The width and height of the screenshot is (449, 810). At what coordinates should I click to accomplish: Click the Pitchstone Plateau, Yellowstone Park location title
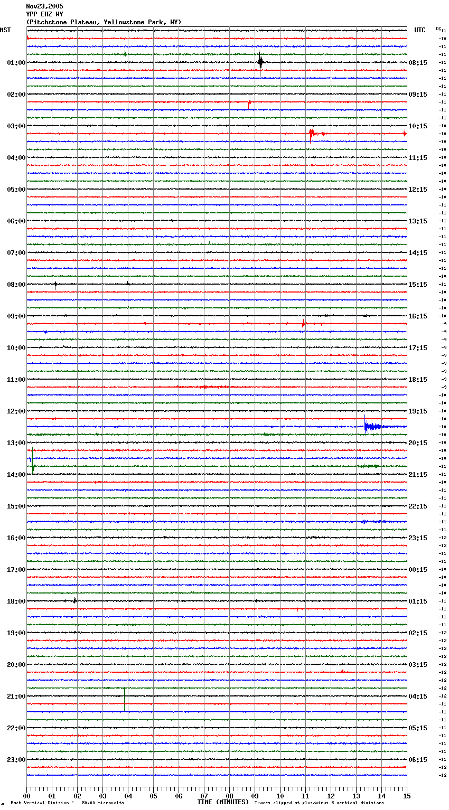(x=104, y=22)
